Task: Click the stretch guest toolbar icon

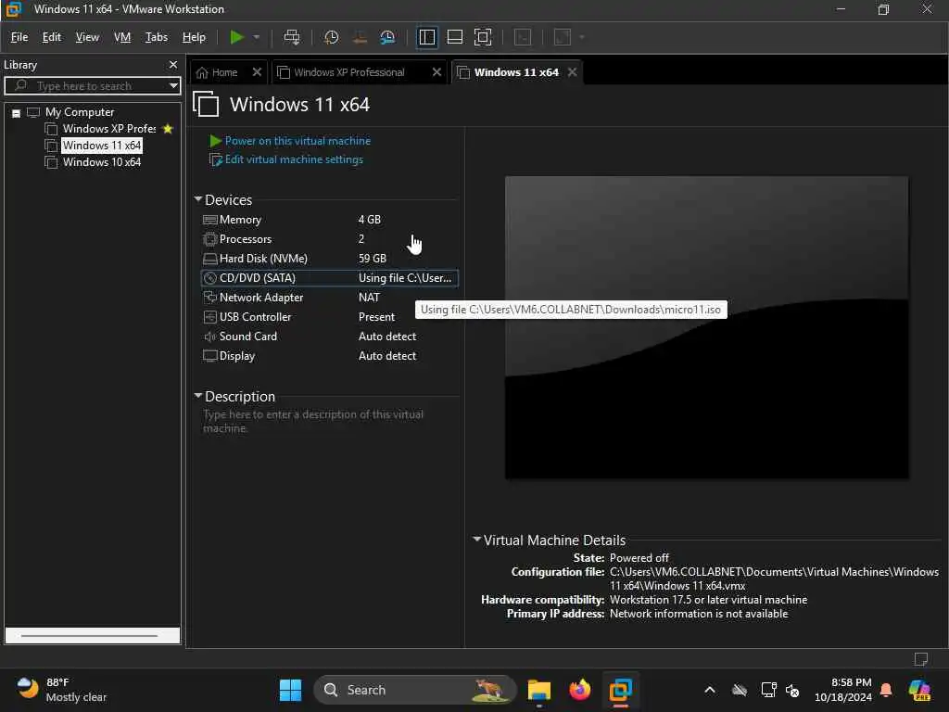Action: 563,37
